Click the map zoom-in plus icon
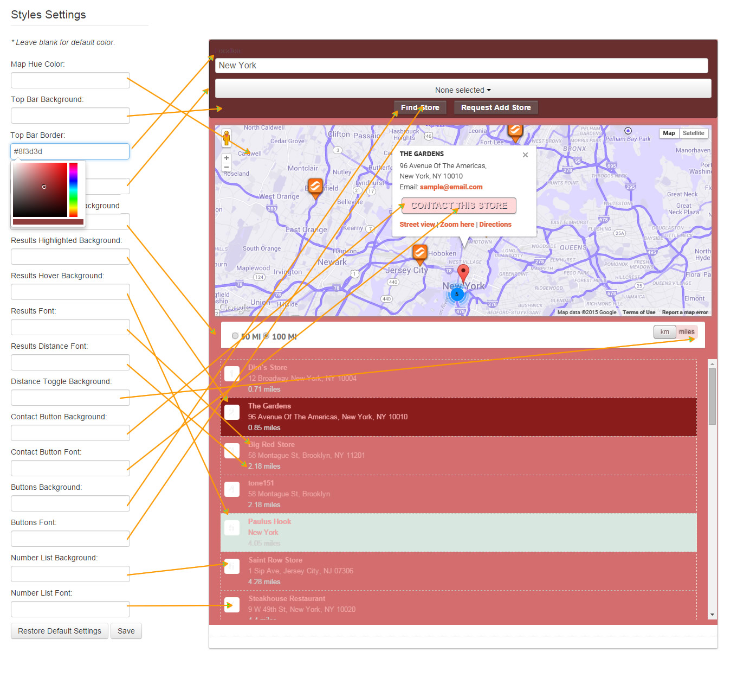This screenshot has width=737, height=690. point(227,158)
